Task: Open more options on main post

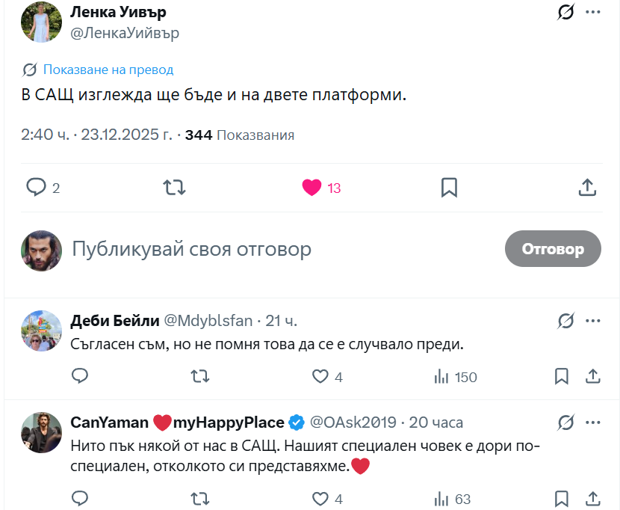Action: point(593,12)
